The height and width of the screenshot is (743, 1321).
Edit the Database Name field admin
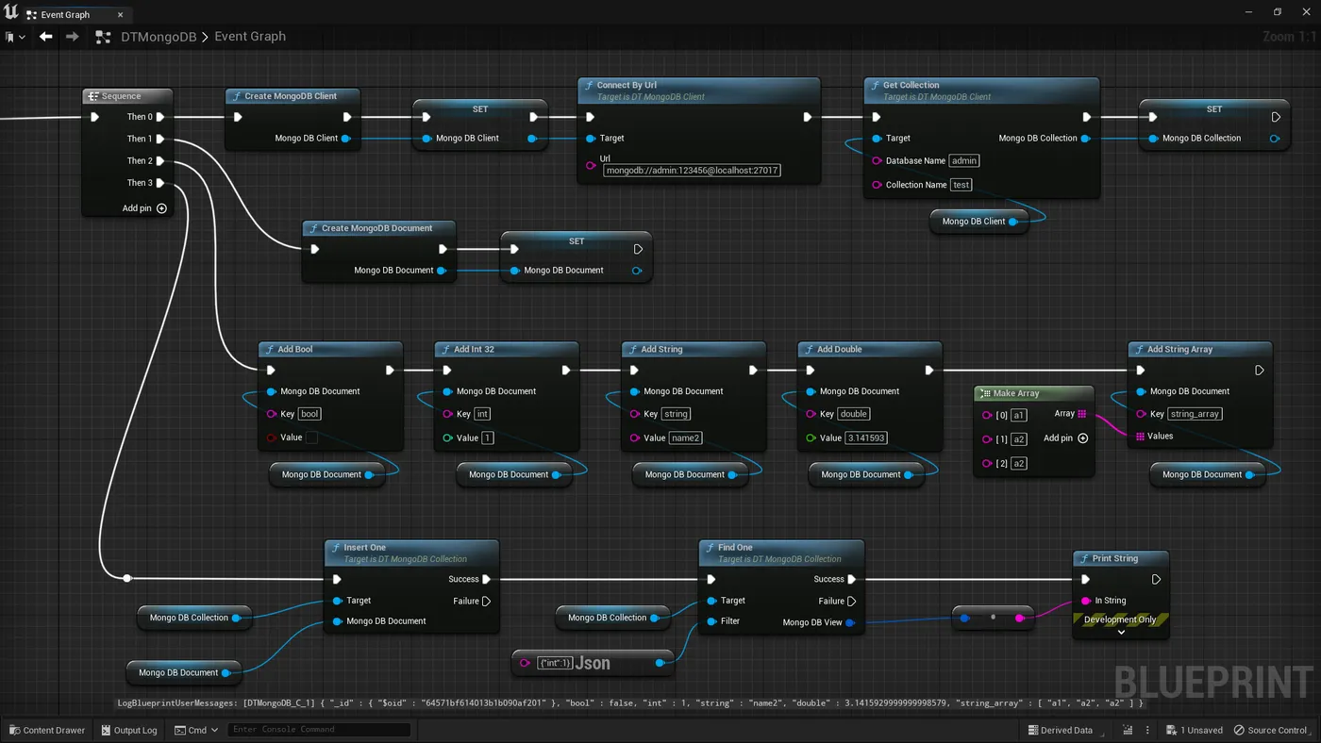964,161
